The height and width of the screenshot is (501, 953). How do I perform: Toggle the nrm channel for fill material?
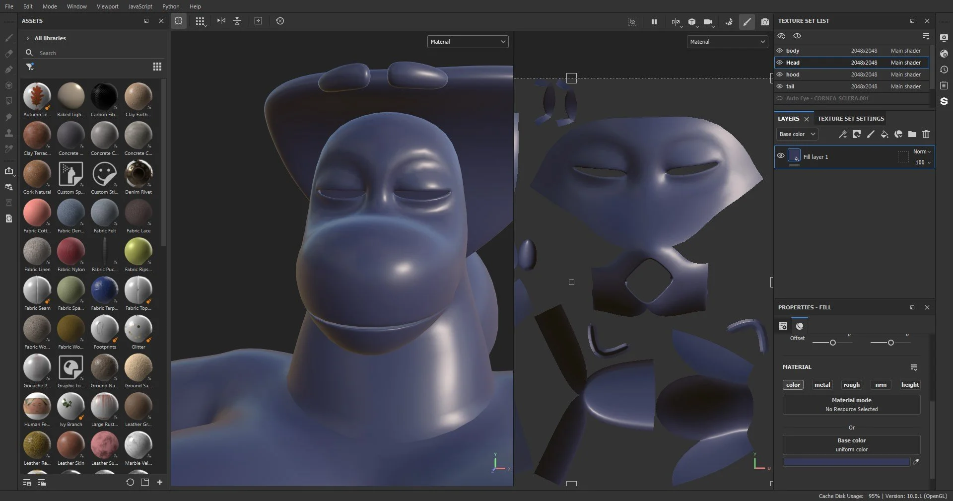pyautogui.click(x=881, y=385)
